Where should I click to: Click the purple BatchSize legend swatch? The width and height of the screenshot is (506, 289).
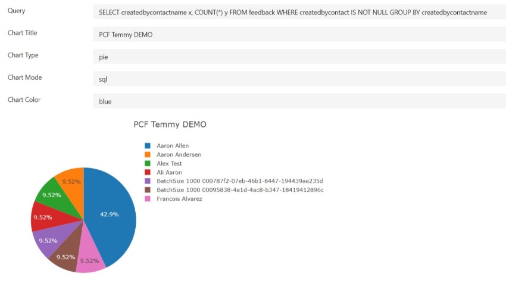[x=148, y=181]
